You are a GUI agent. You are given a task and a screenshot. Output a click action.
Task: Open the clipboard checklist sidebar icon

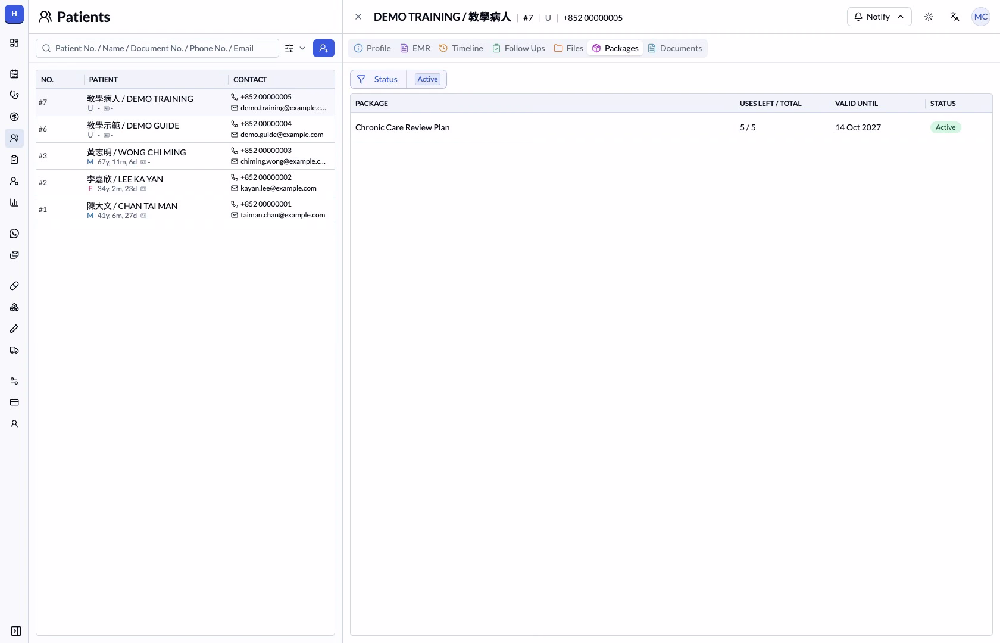[14, 160]
